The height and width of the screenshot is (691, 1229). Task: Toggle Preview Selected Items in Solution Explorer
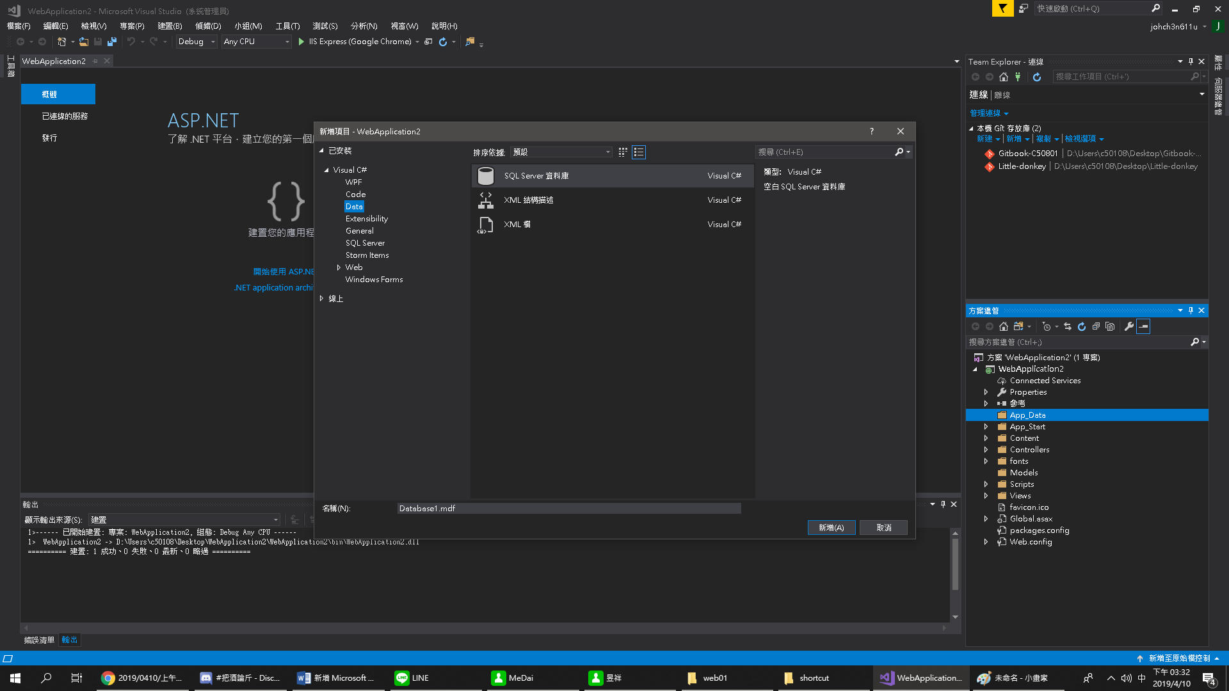pos(1143,326)
